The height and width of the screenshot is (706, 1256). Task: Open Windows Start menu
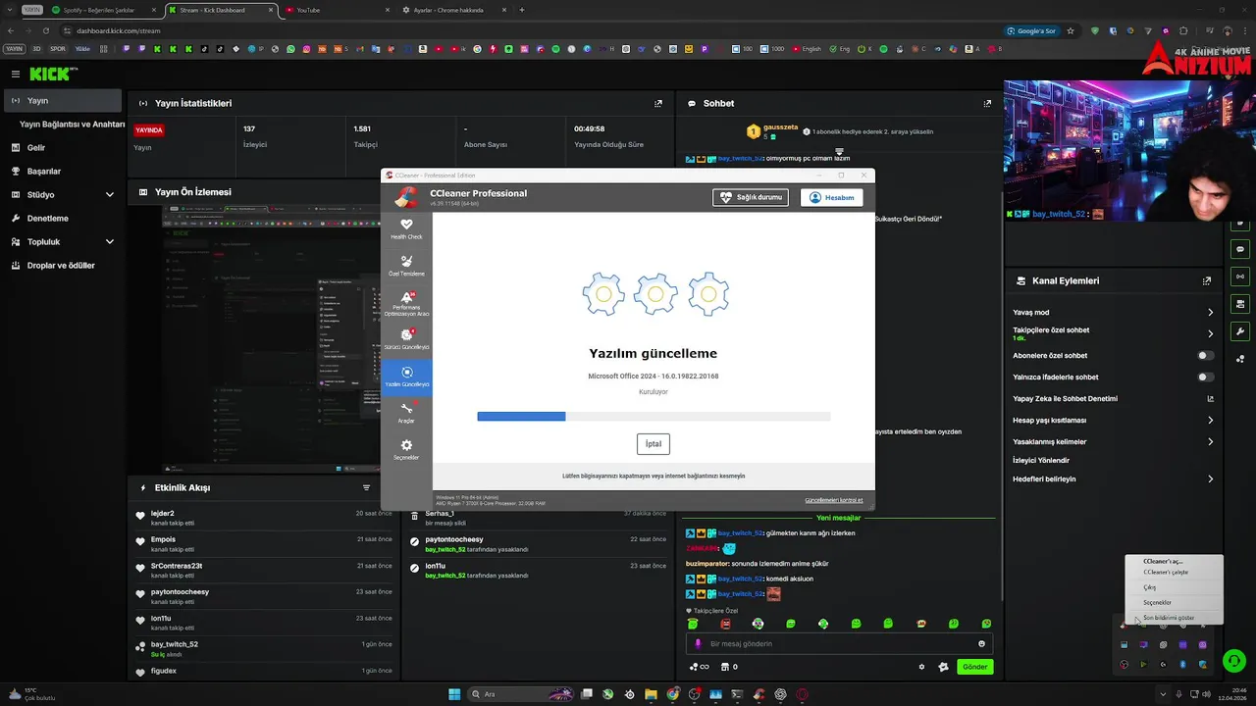pos(454,694)
